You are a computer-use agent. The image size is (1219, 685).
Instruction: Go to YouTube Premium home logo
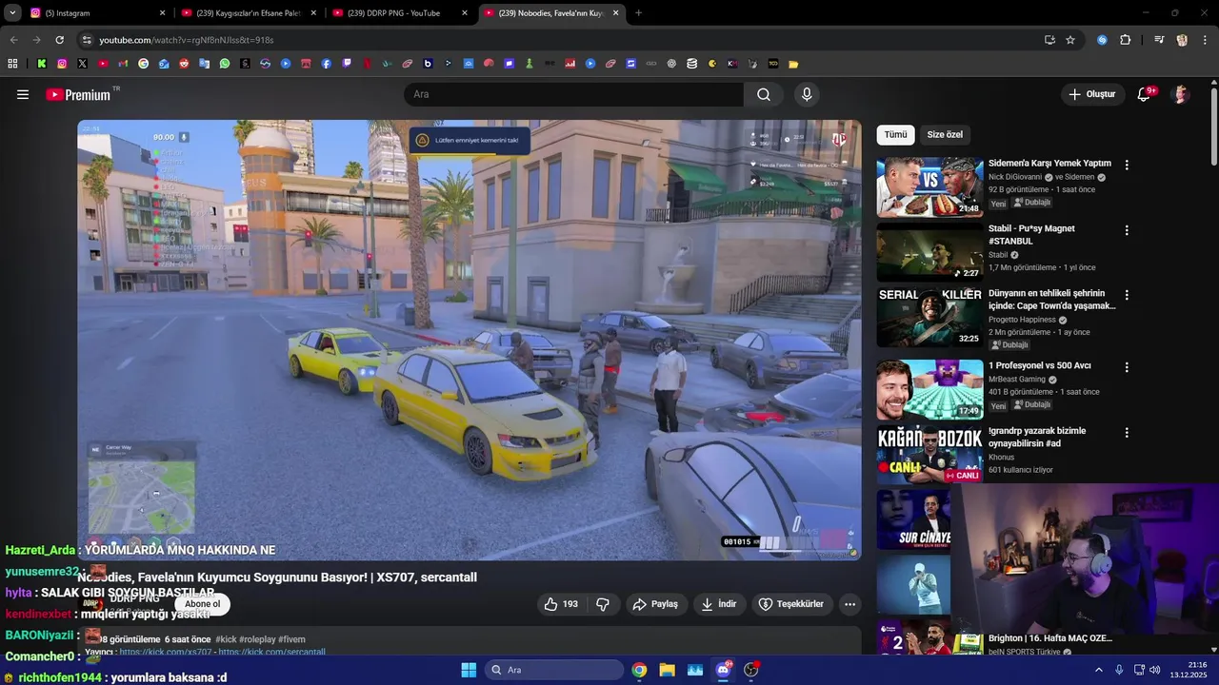click(78, 94)
